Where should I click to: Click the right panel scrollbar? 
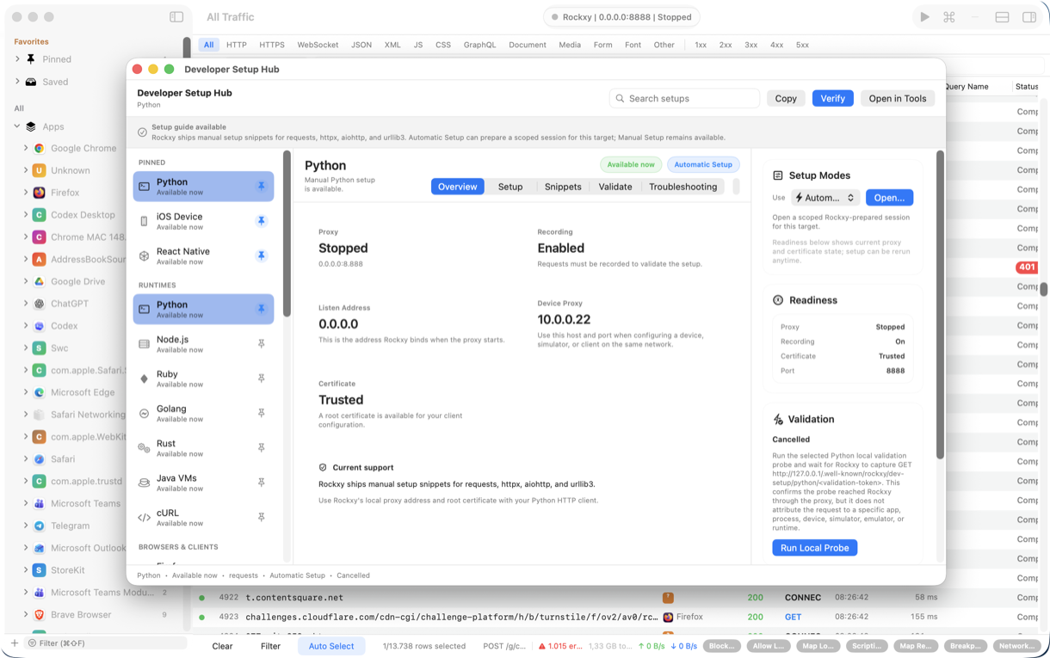pyautogui.click(x=940, y=305)
